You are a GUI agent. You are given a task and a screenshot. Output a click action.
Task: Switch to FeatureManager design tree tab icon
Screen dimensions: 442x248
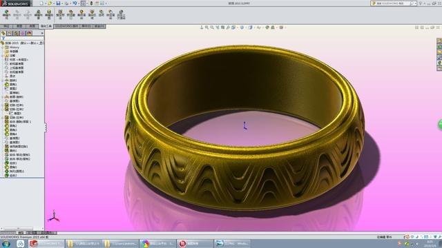pos(3,34)
